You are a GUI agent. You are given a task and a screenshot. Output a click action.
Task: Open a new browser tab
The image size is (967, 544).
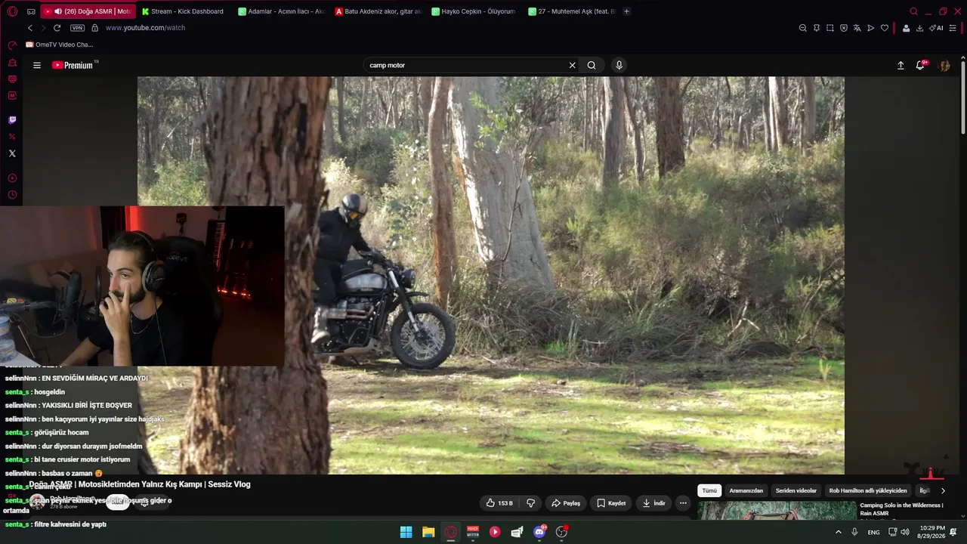[626, 11]
